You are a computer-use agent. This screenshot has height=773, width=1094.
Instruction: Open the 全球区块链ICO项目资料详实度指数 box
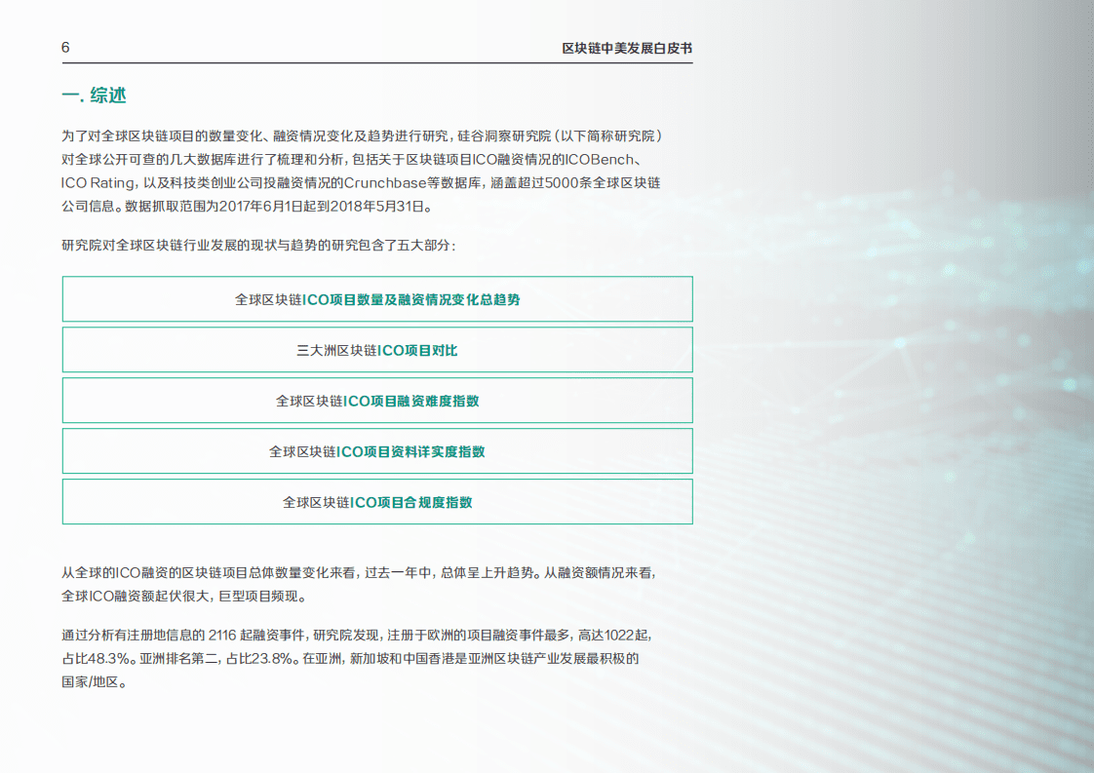coord(377,450)
